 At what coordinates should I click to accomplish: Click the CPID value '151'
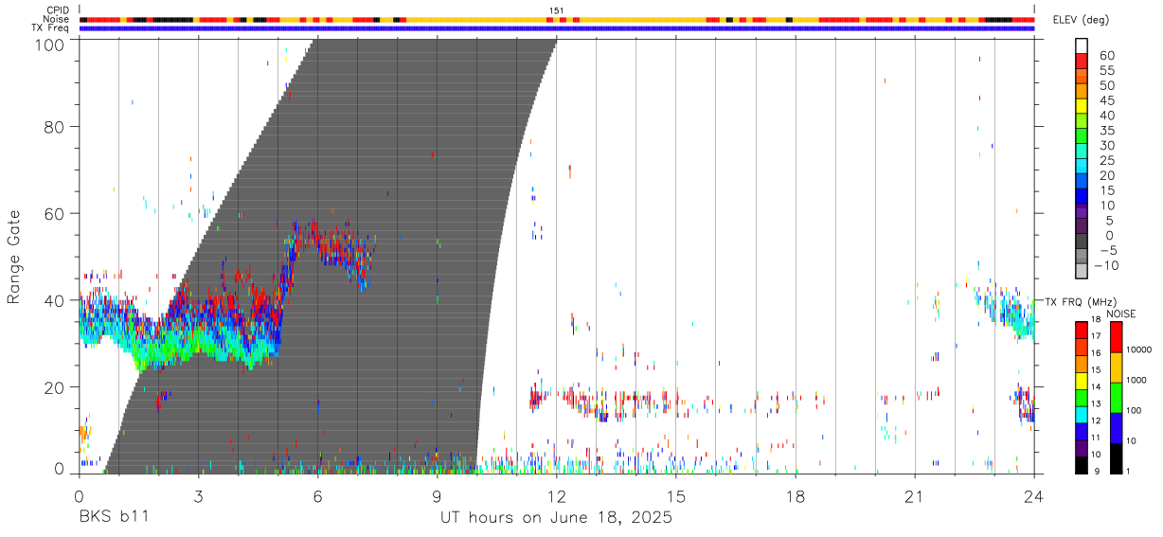pos(556,10)
